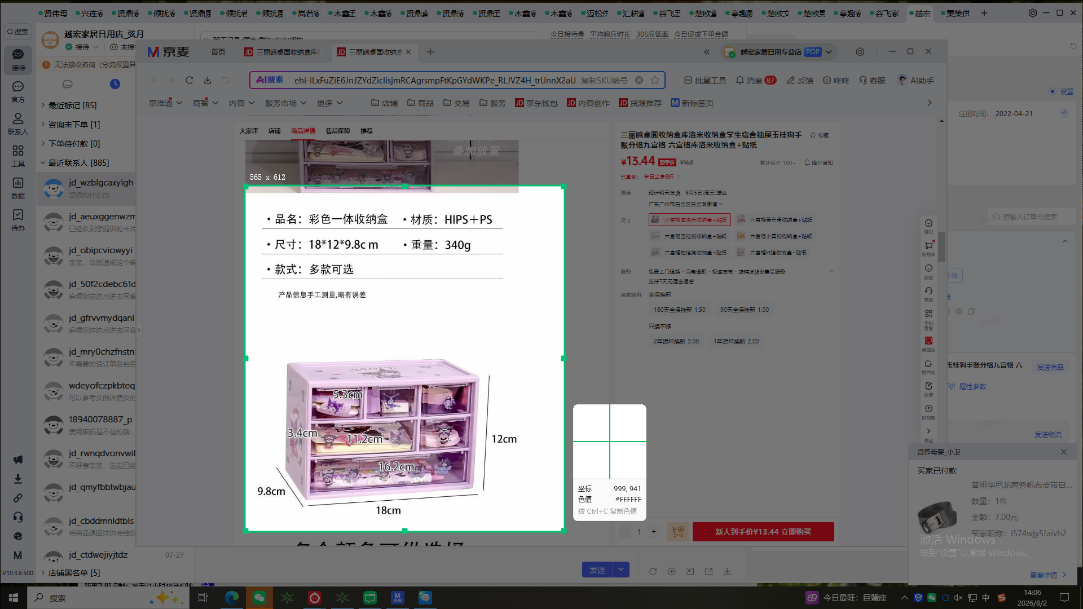1083x609 pixels.
Task: Open 反馈 feedback
Action: (800, 81)
